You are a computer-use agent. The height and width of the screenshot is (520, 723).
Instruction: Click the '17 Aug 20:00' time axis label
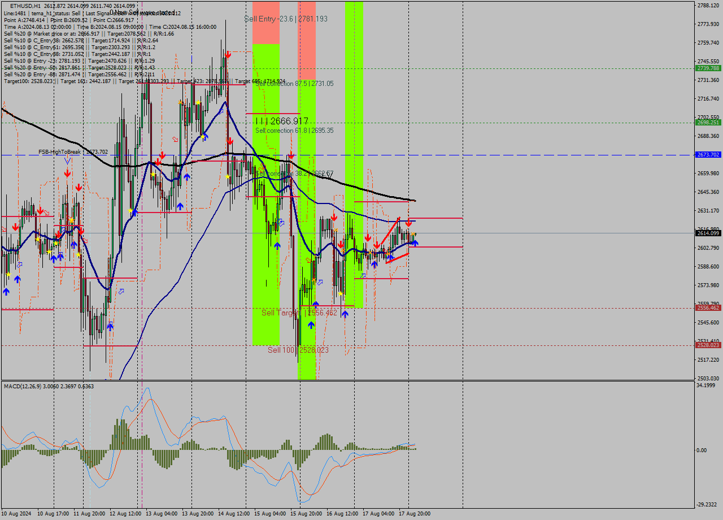[415, 514]
